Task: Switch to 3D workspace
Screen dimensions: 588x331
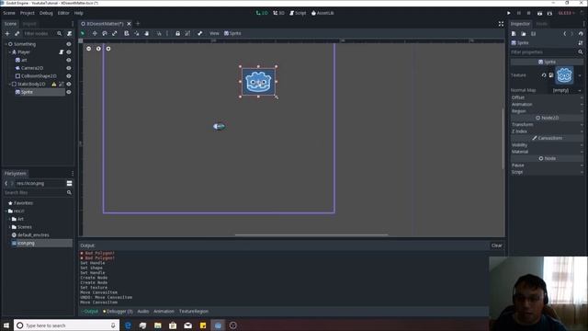Action: 278,13
